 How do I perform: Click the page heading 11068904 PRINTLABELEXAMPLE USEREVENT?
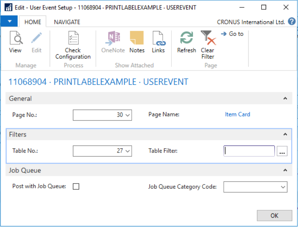[98, 82]
